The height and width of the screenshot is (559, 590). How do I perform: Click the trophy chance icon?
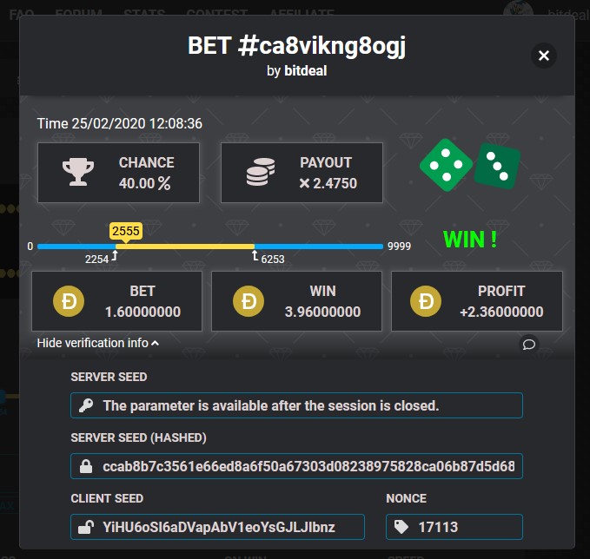tap(78, 173)
